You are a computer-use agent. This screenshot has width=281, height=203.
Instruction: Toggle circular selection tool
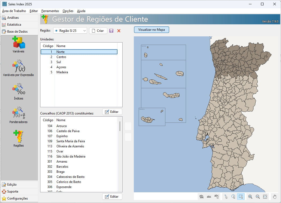233,197
